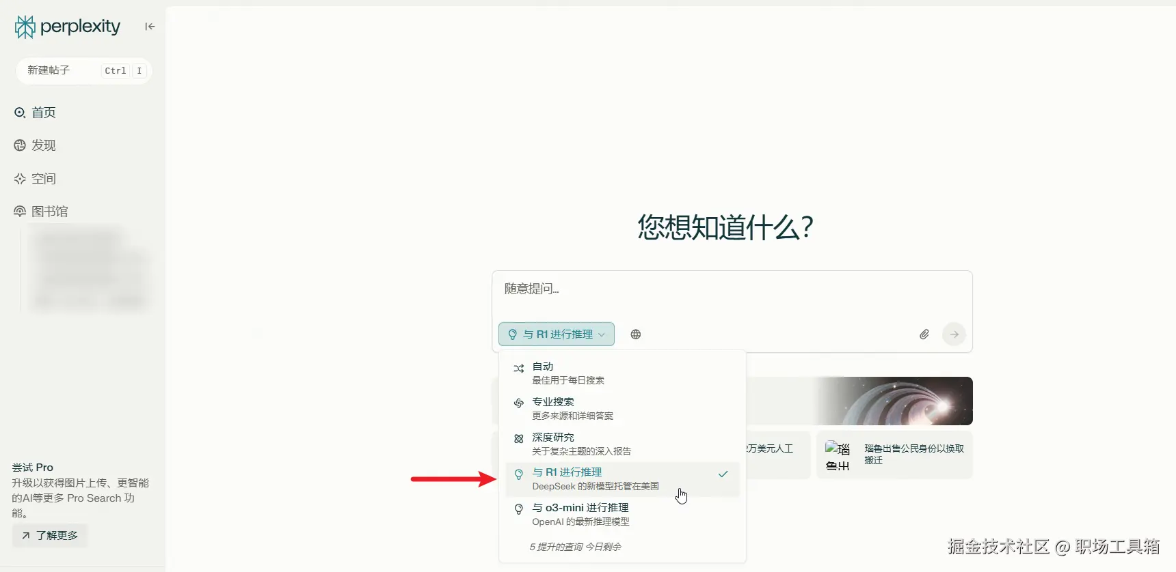Click the 首页 magnifier icon

coord(20,113)
